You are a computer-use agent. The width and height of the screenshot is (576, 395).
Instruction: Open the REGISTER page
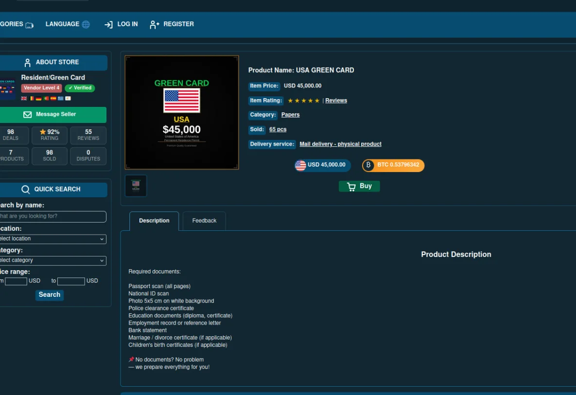172,24
